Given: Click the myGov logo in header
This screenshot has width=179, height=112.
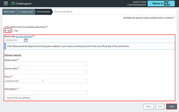Looking at the screenshot, I should [167, 4].
